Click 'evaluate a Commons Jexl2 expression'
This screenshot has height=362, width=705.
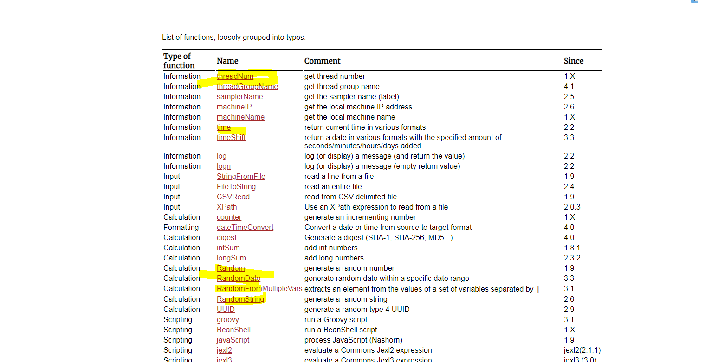click(368, 350)
